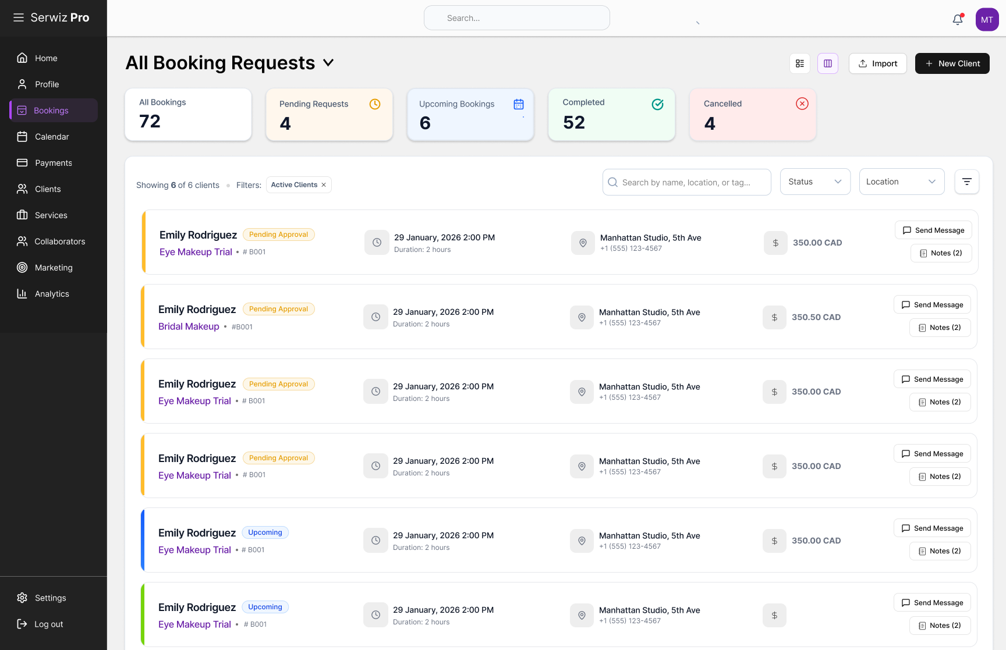
Task: Select Bookings in the sidebar
Action: 54,111
